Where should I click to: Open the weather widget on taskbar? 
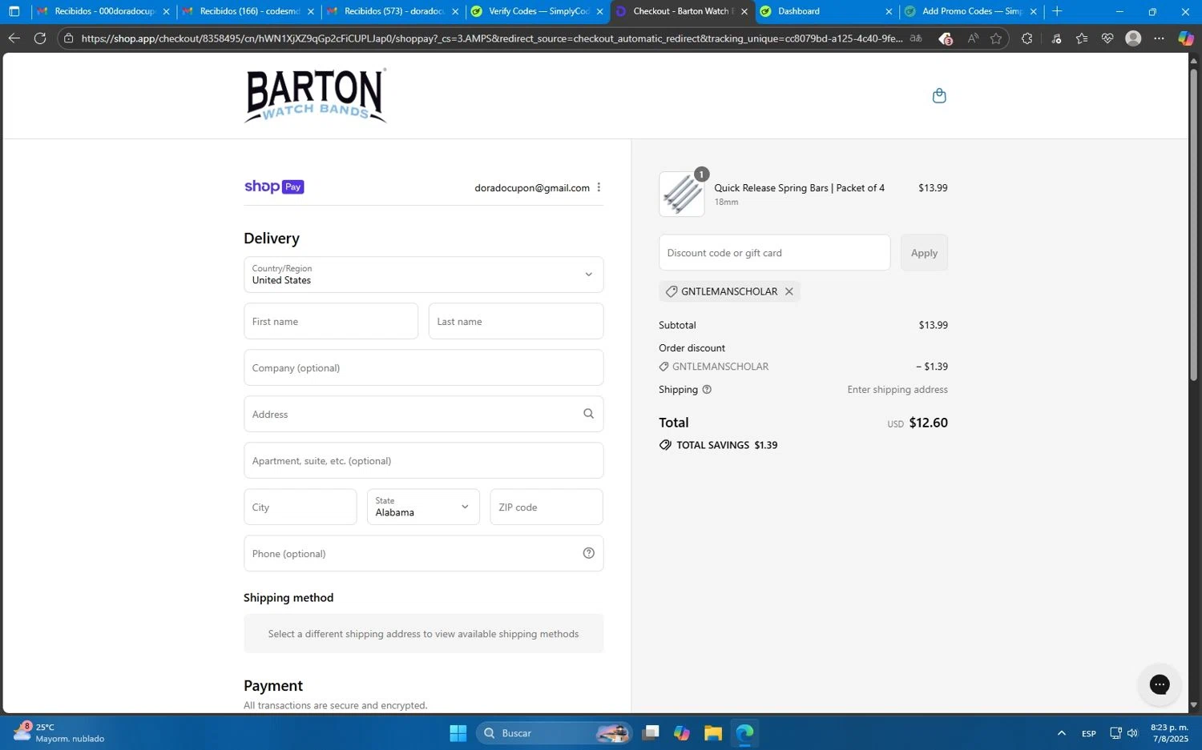click(59, 733)
